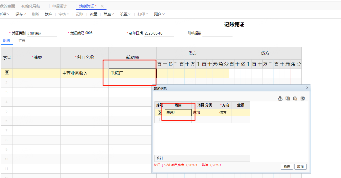Image resolution: width=341 pixels, height=178 pixels.
Task: Click the 放弃 toolbar button
Action: (48, 14)
